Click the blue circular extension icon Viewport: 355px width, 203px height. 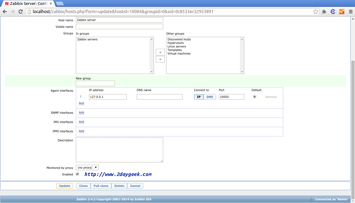point(333,11)
